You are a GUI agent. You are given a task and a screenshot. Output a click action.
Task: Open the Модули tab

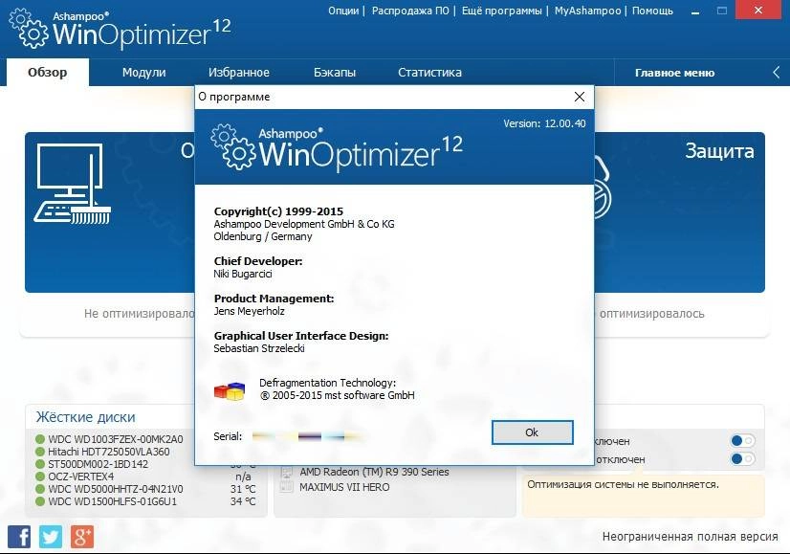click(x=144, y=73)
